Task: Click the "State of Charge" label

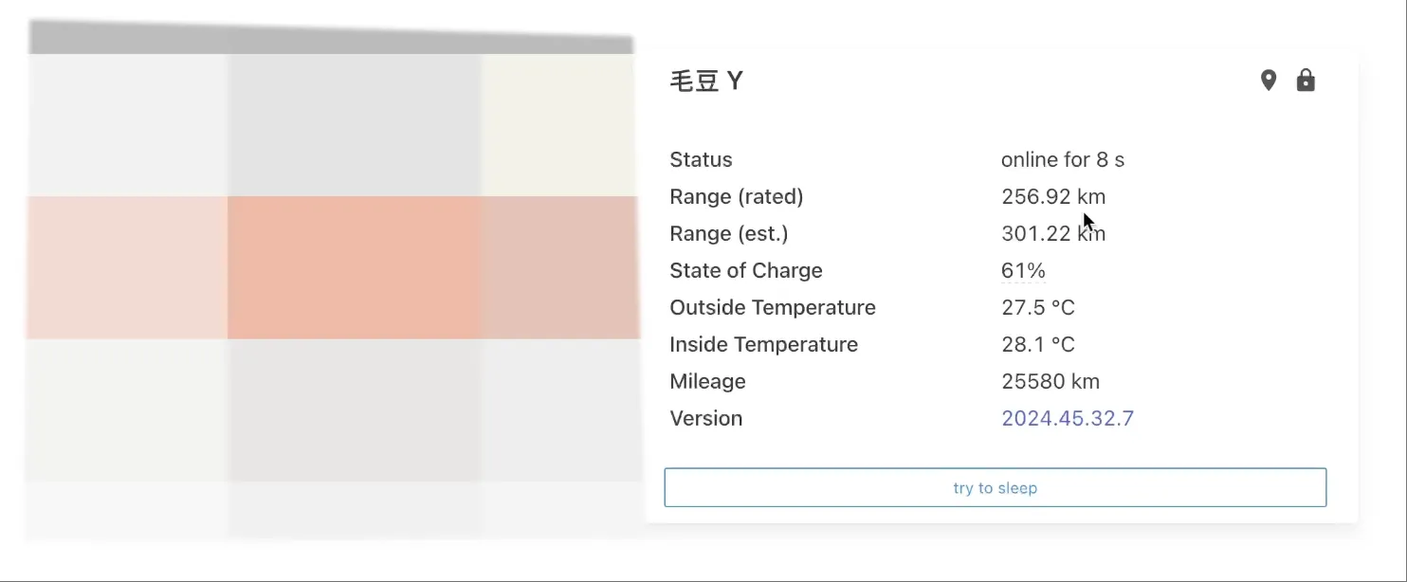Action: click(x=745, y=270)
